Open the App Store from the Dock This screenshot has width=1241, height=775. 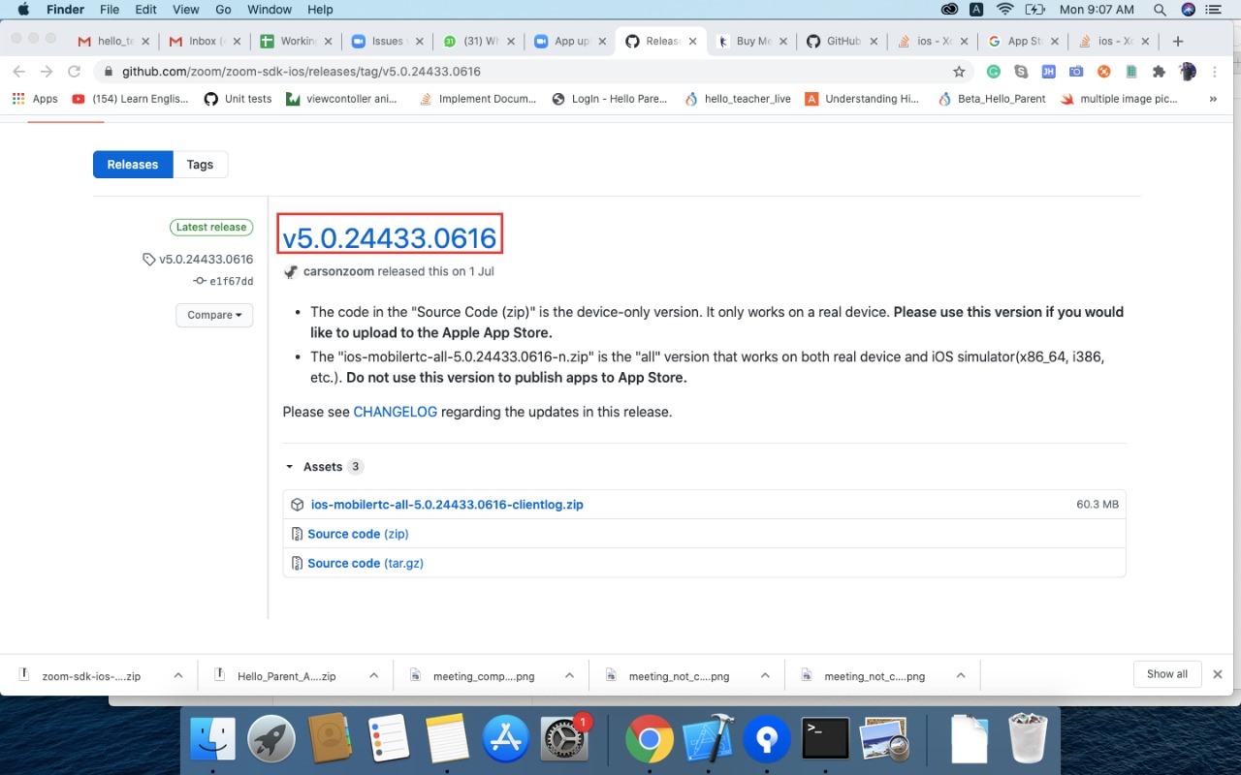[x=506, y=741]
